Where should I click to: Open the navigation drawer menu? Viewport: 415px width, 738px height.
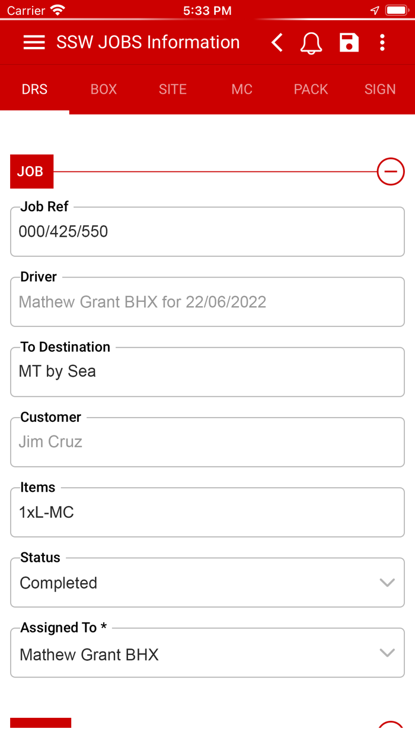click(34, 42)
